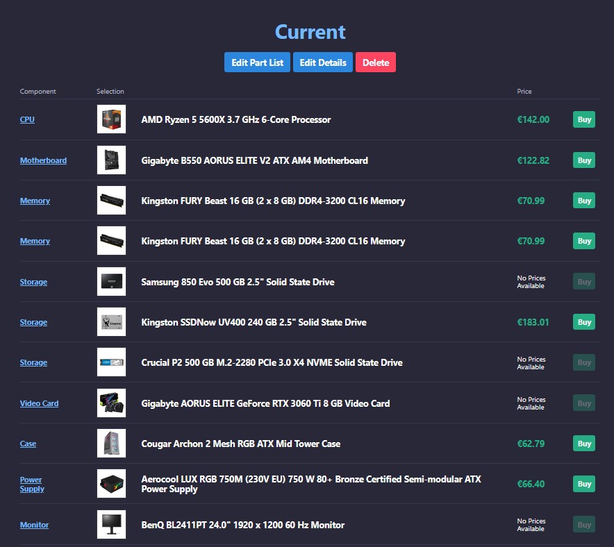
Task: Click the Kingston SSDNow UV400 thumbnail
Action: pyautogui.click(x=112, y=321)
